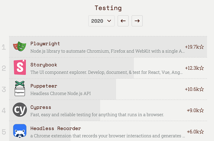Screen dimensions: 214x141
Task: Open the Headless Recorder project title
Action: [56, 128]
